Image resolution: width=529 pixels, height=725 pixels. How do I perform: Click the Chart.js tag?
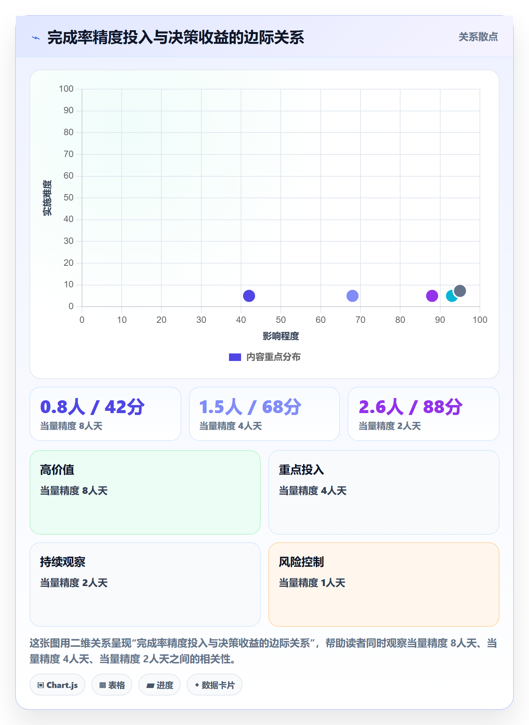tap(57, 685)
